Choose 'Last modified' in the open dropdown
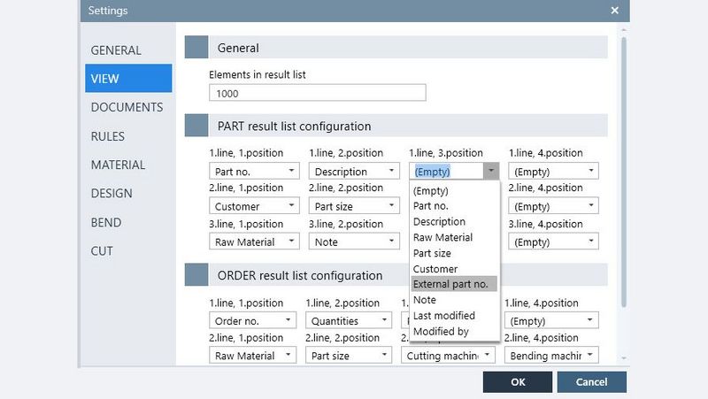The height and width of the screenshot is (399, 708). [x=444, y=316]
